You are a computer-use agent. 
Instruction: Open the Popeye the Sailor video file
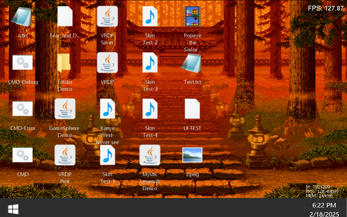click(192, 17)
